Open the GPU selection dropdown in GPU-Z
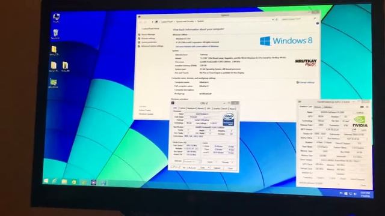This screenshot has width=385, height=216. [319, 183]
